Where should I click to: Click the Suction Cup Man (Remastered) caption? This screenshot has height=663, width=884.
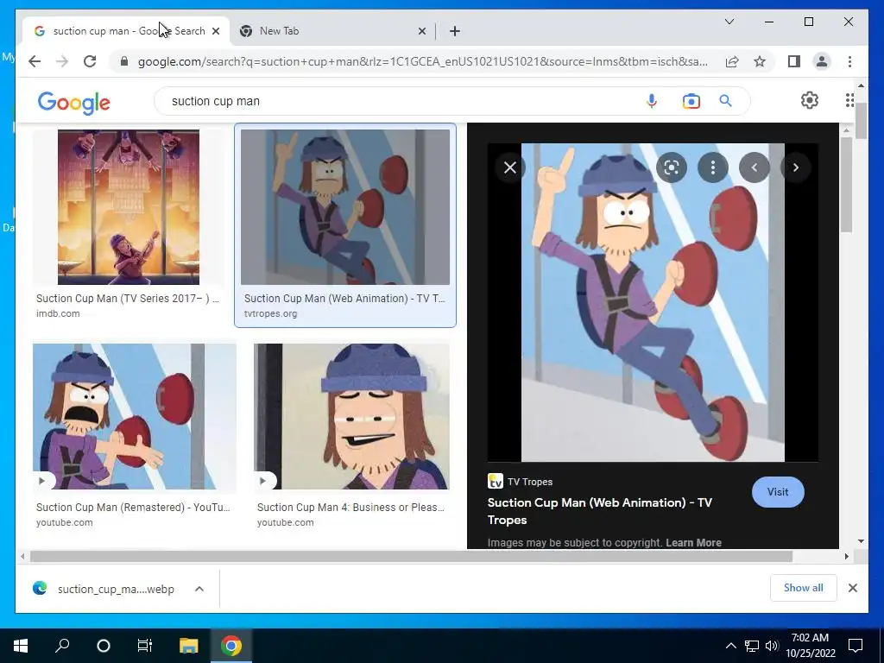tap(133, 508)
